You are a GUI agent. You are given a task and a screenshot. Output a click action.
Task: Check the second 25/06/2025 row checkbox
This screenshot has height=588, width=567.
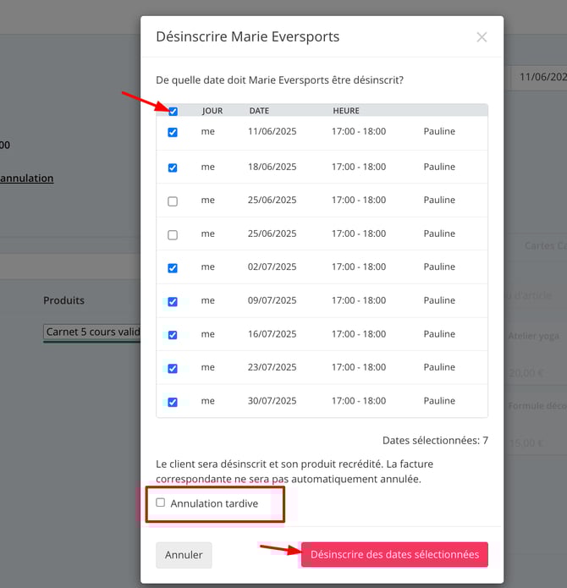pyautogui.click(x=173, y=234)
